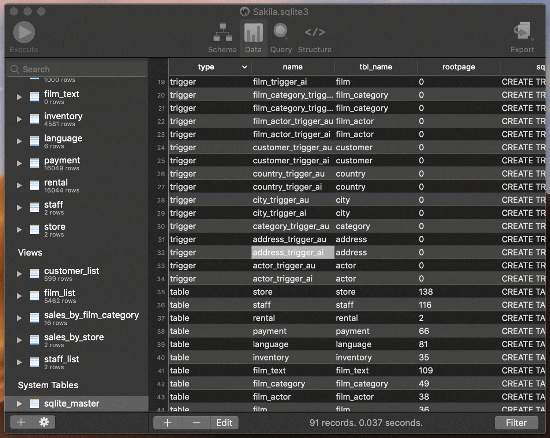Screen dimensions: 550x438
Task: Expand the rental table in sidebar
Action: pos(19,185)
